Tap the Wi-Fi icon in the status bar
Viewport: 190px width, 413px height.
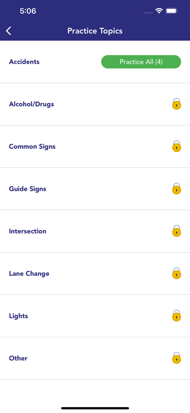coord(159,11)
